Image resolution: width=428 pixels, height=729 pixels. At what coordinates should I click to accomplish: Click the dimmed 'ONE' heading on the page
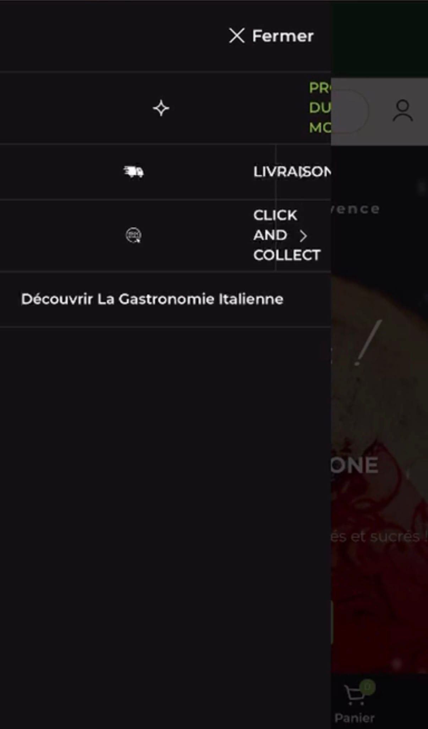355,465
